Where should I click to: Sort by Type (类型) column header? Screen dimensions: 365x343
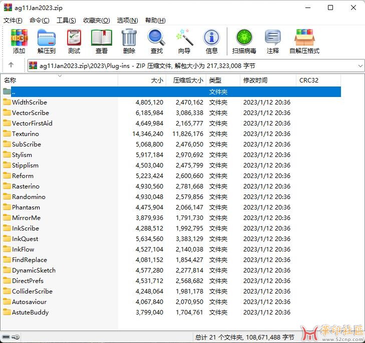pyautogui.click(x=223, y=80)
